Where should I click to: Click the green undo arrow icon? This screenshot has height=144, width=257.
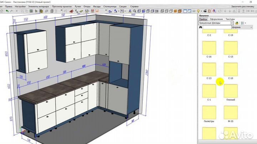coord(7,11)
